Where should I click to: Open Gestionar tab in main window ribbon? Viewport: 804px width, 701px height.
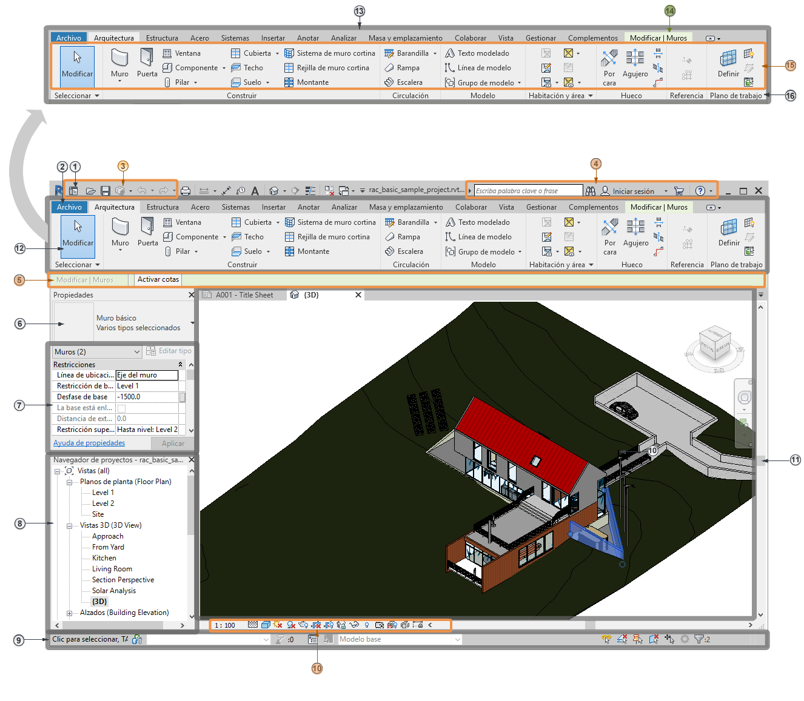point(541,207)
